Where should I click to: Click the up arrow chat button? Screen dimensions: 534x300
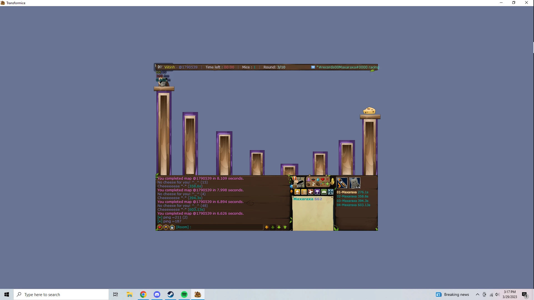(285, 227)
